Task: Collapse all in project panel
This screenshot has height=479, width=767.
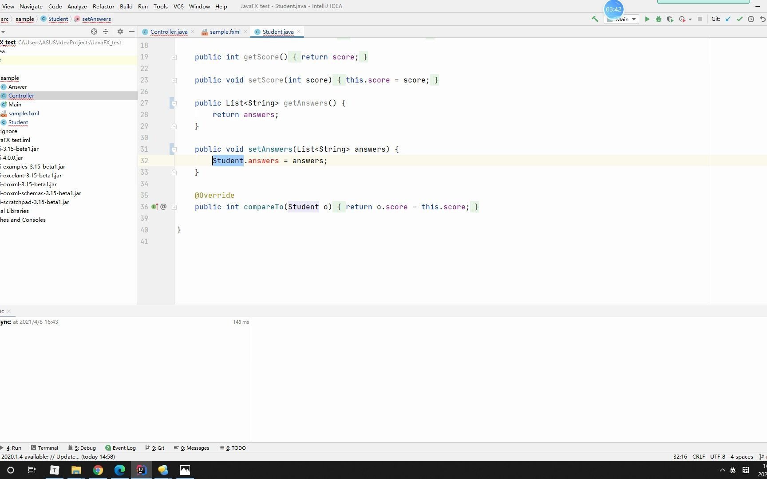Action: [106, 31]
